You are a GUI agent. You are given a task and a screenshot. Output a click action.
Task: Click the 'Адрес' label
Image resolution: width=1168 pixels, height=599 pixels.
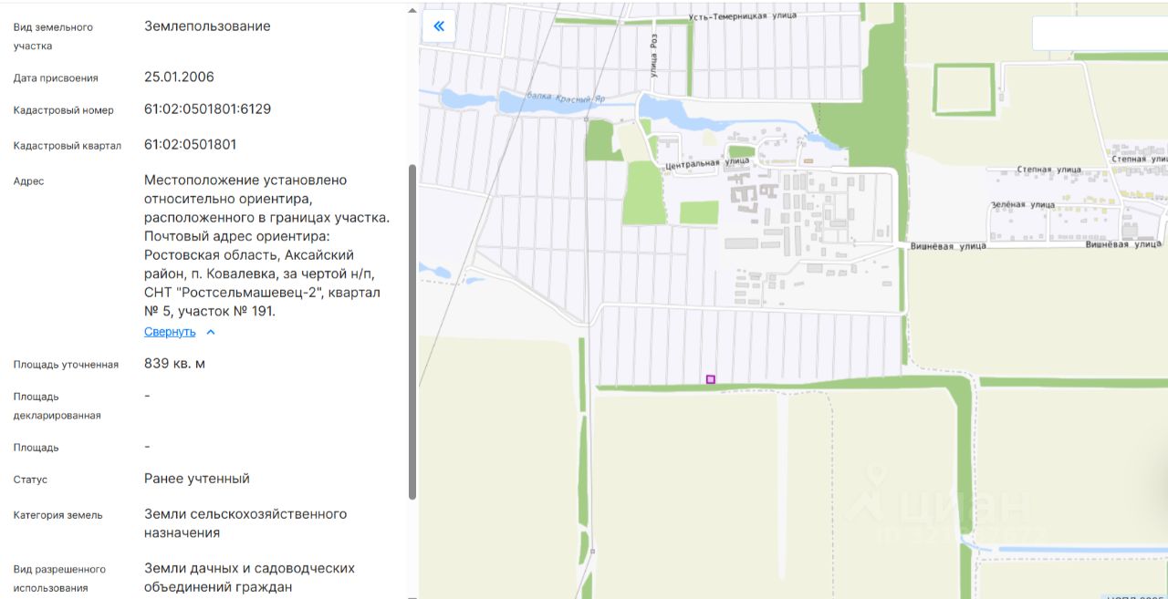coord(28,181)
